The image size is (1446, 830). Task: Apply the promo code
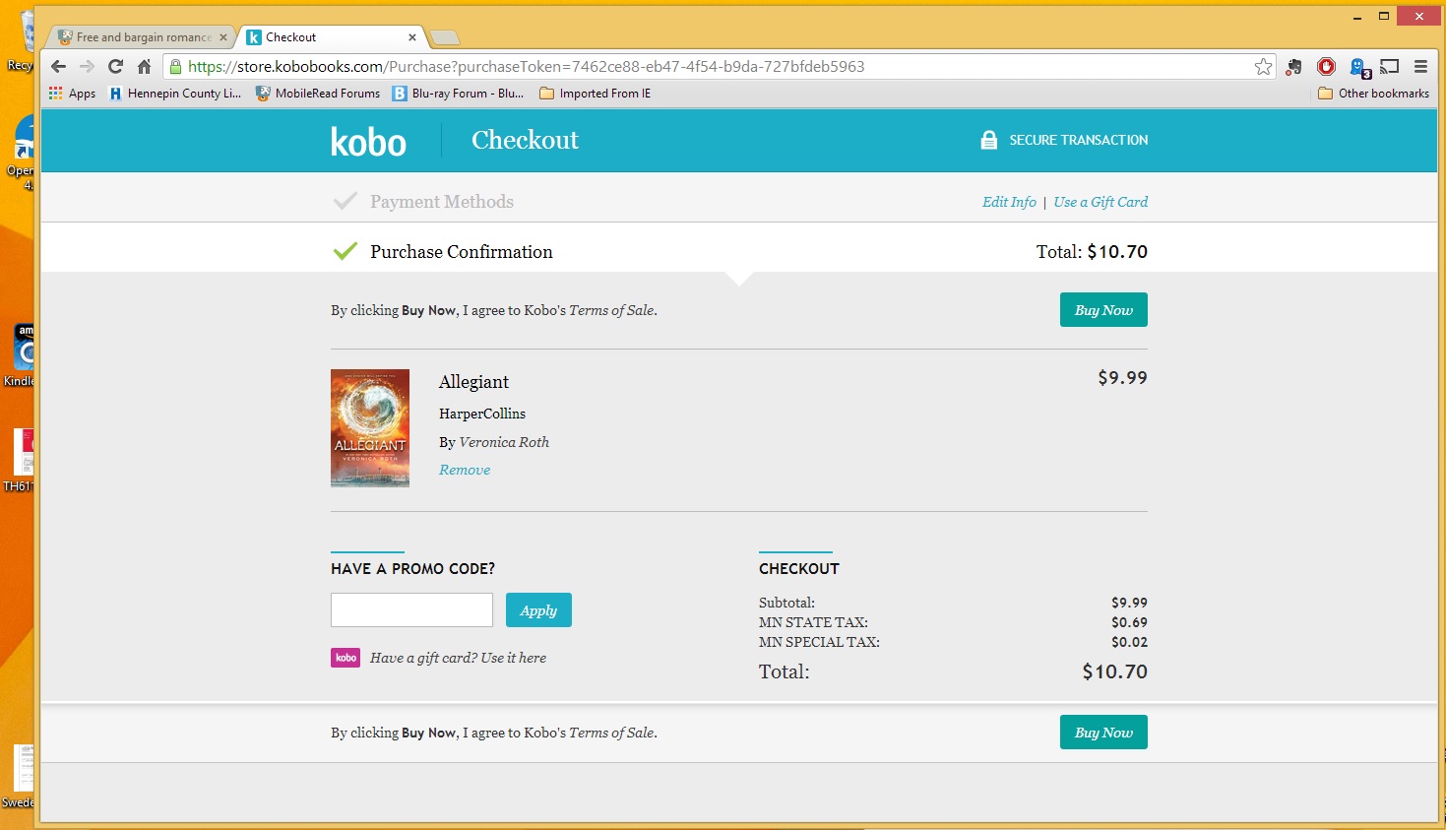point(538,610)
